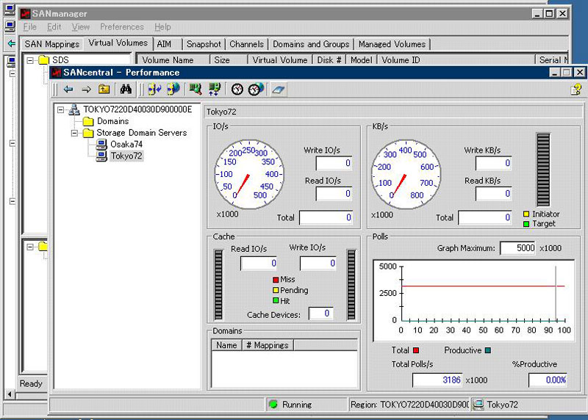
Task: Select the Osaka74 server icon
Action: pos(101,144)
